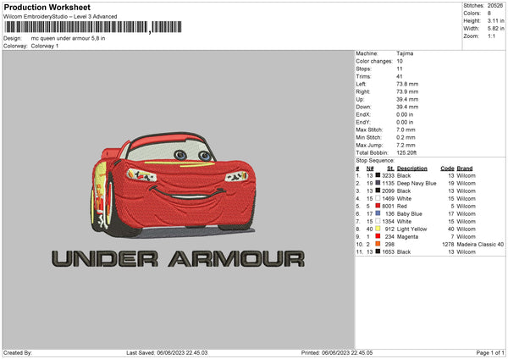Screen dimensions: 508x359
Task: Click the Up label in the stats list
Action: 360,99
